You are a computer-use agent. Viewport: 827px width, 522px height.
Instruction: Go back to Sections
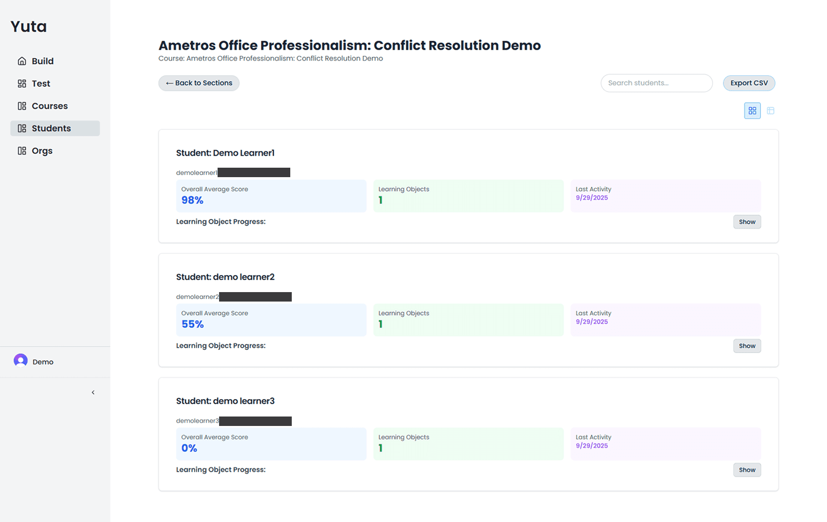coord(199,83)
